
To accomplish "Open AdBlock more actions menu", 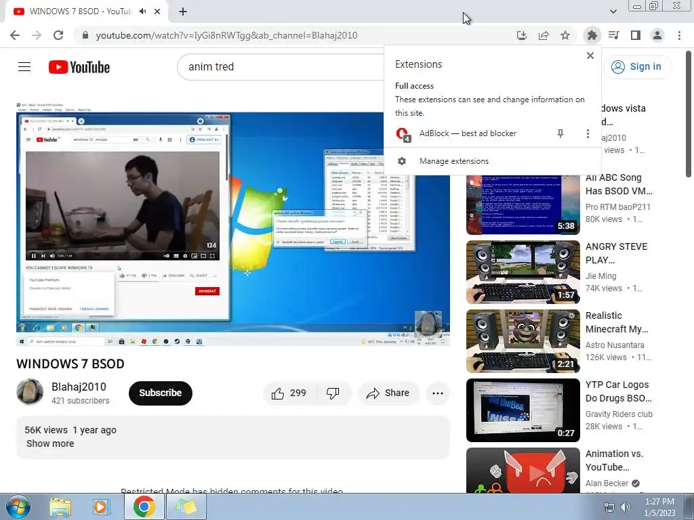I will point(588,133).
